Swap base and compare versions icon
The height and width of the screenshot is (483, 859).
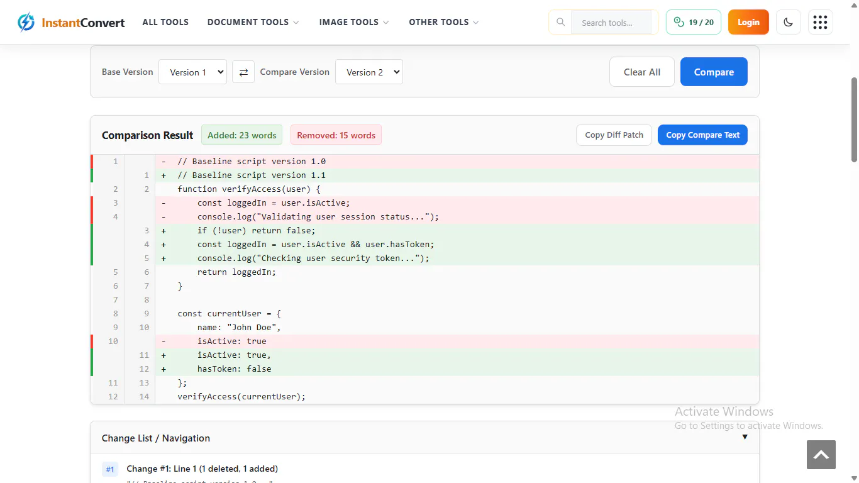[x=243, y=72]
